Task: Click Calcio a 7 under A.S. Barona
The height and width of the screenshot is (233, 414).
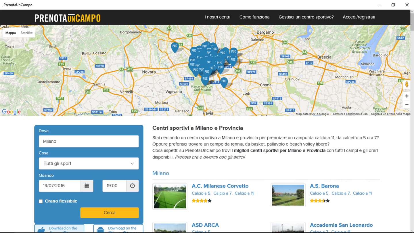Action: click(x=341, y=193)
